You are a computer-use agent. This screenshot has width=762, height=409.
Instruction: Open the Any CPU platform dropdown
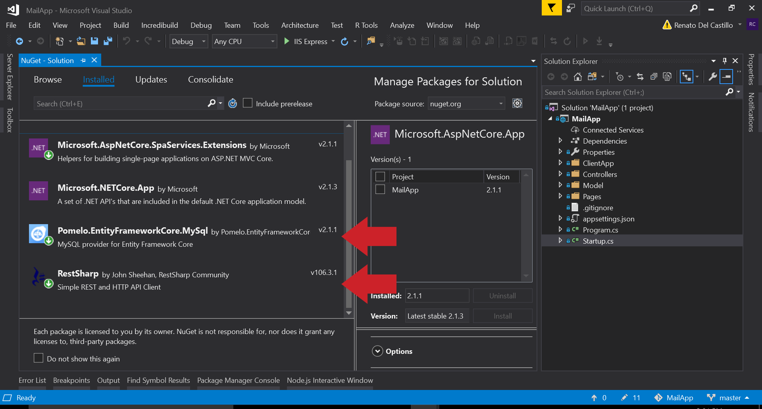click(x=244, y=41)
